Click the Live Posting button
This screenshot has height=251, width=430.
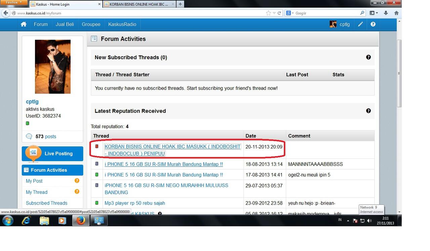52,153
